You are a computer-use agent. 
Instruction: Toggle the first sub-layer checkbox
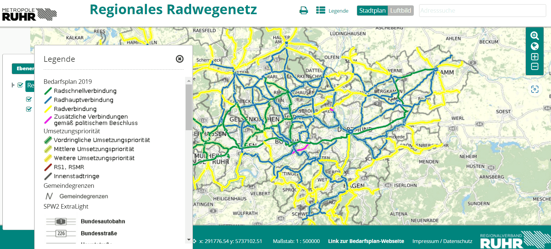point(29,99)
